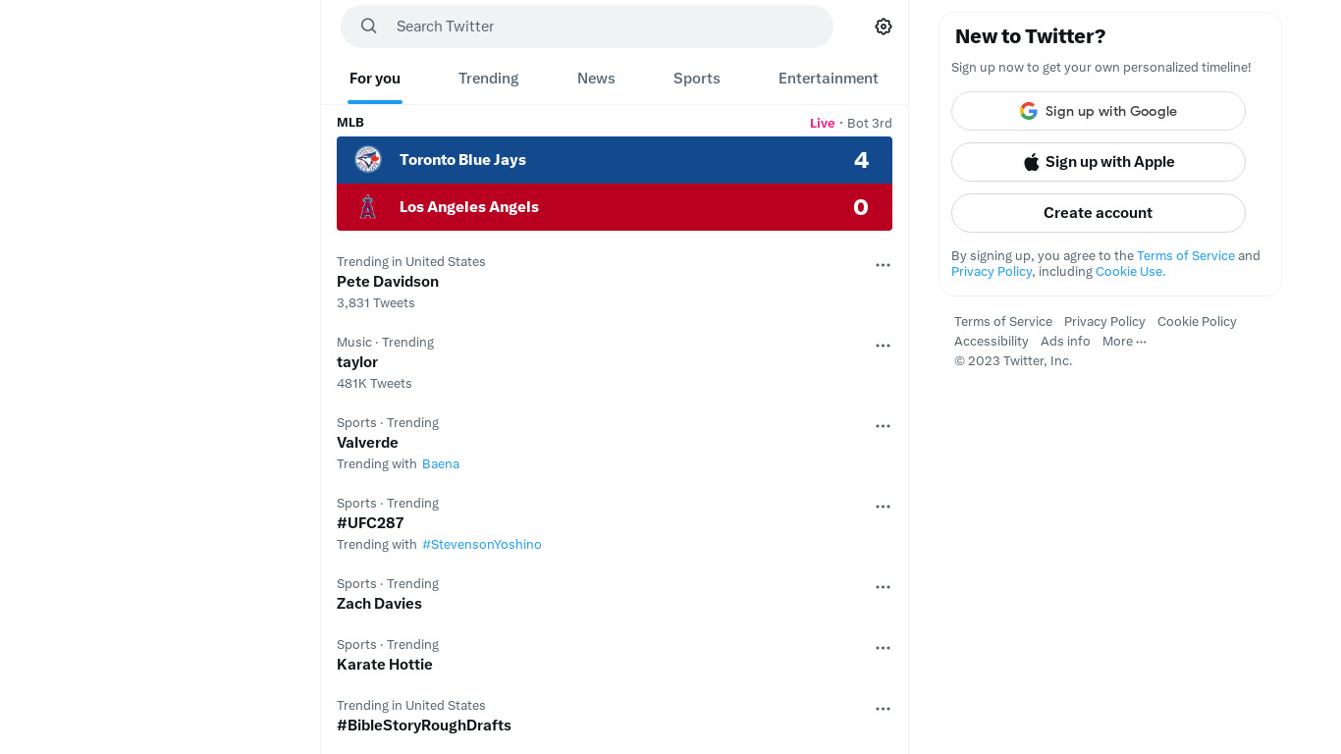1341x754 pixels.
Task: Switch to the News tab
Action: coord(596,79)
